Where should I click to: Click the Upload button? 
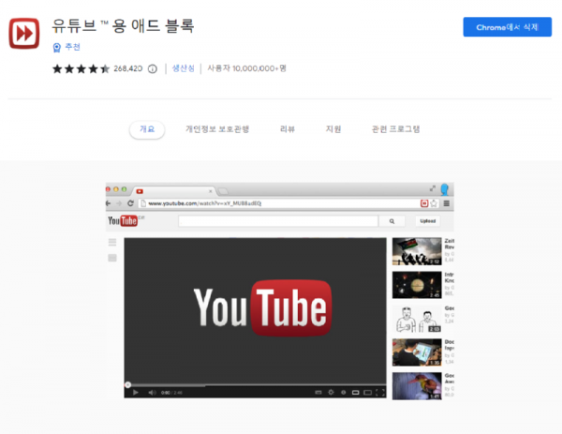(x=428, y=221)
